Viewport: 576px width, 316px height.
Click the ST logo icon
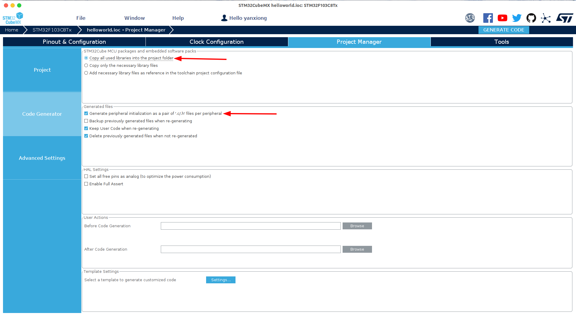pos(565,18)
